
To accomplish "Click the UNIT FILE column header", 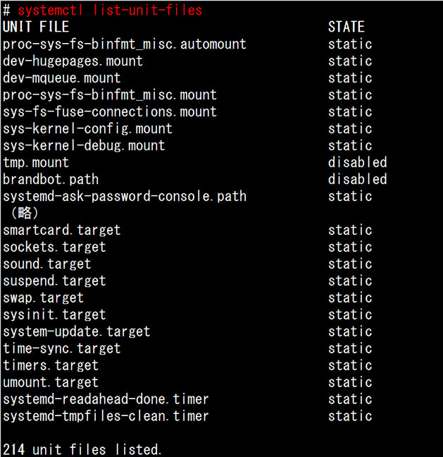I will [36, 27].
